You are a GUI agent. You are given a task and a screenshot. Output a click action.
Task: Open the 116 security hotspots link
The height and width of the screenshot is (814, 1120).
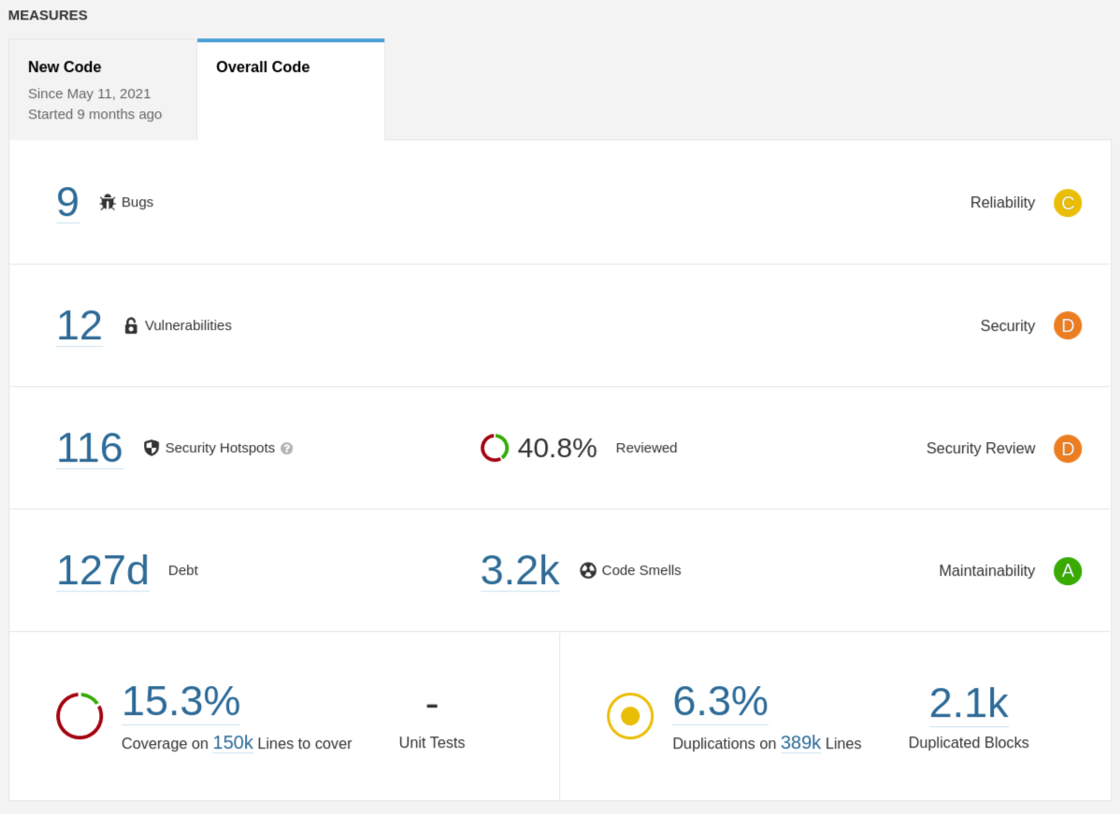[x=90, y=448]
